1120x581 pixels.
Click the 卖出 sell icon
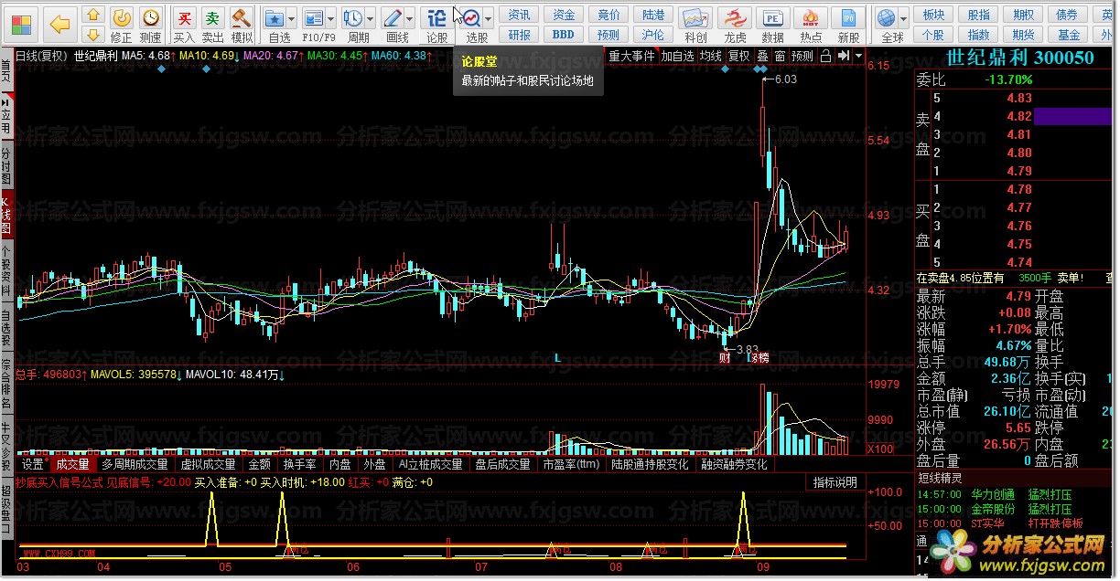click(x=212, y=17)
